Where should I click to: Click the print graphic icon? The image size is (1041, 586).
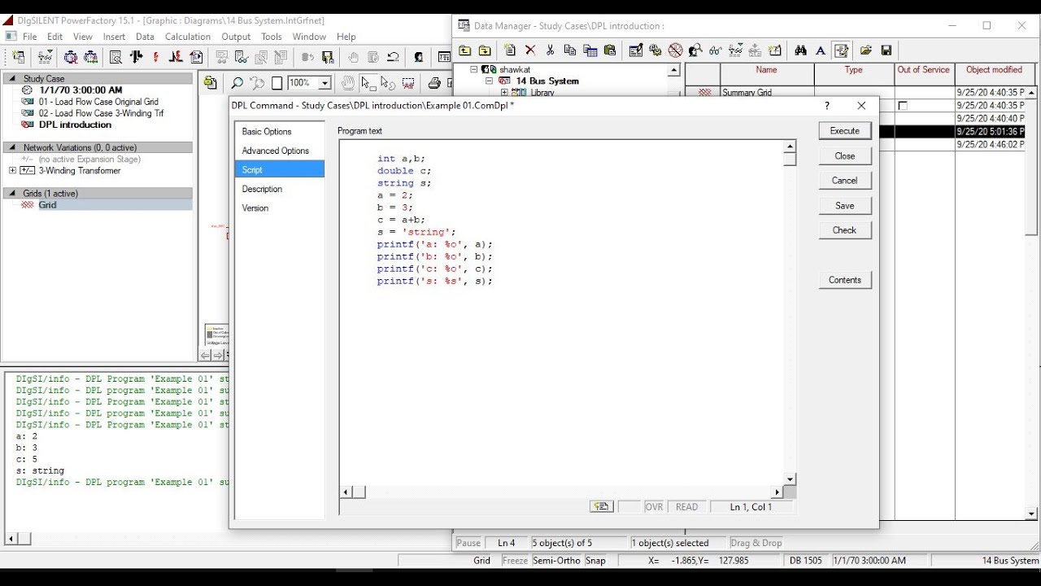click(x=434, y=83)
